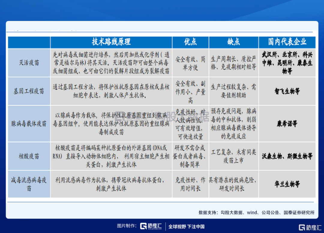Viewport: 324px width, 233px height.
Task: Click the 格隆汇 watermark logo at bottom-right corner
Action: coord(310,227)
